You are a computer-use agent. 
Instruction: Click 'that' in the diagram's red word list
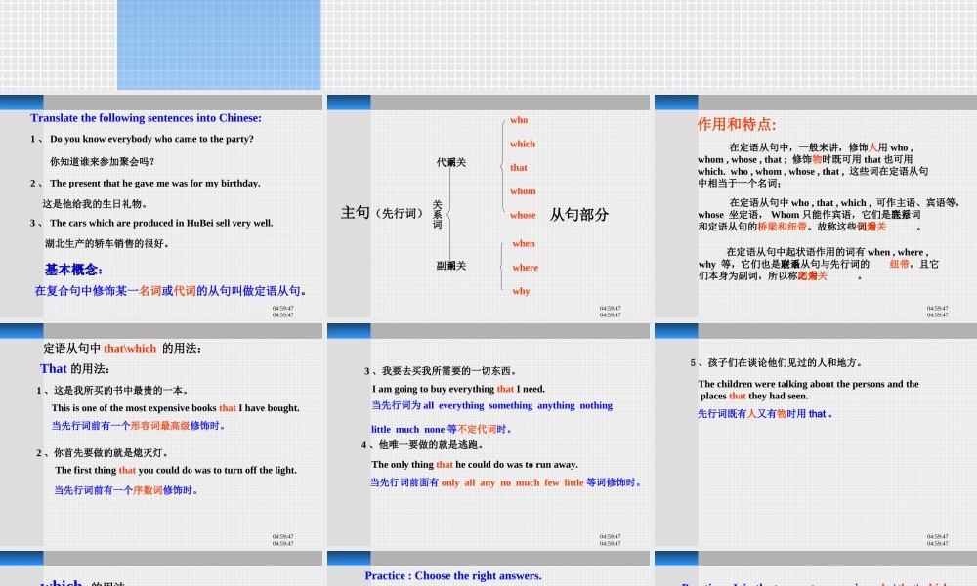point(519,168)
